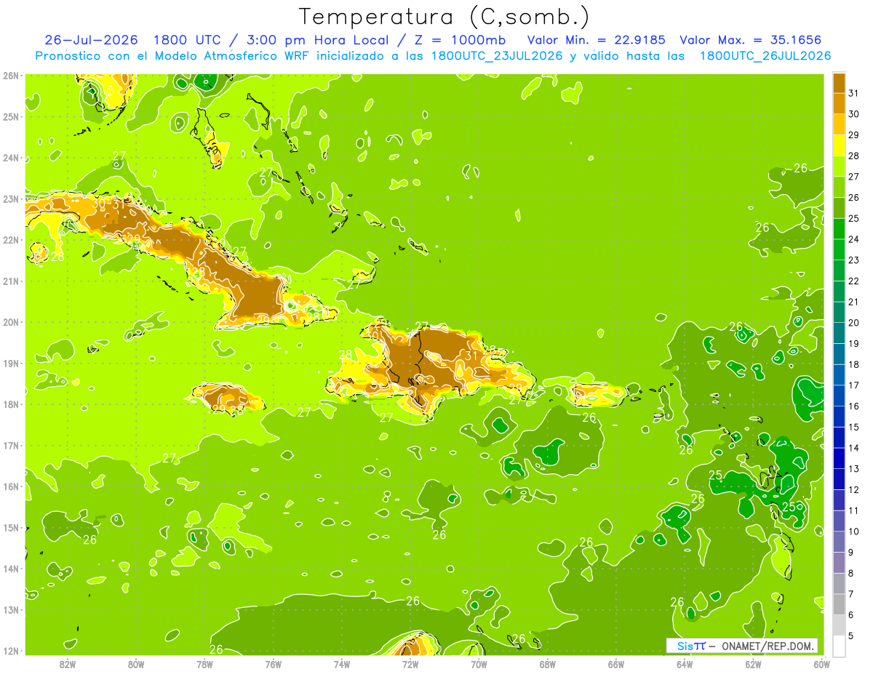
Task: Click legend yellow band between 28 and 29
Action: point(839,145)
